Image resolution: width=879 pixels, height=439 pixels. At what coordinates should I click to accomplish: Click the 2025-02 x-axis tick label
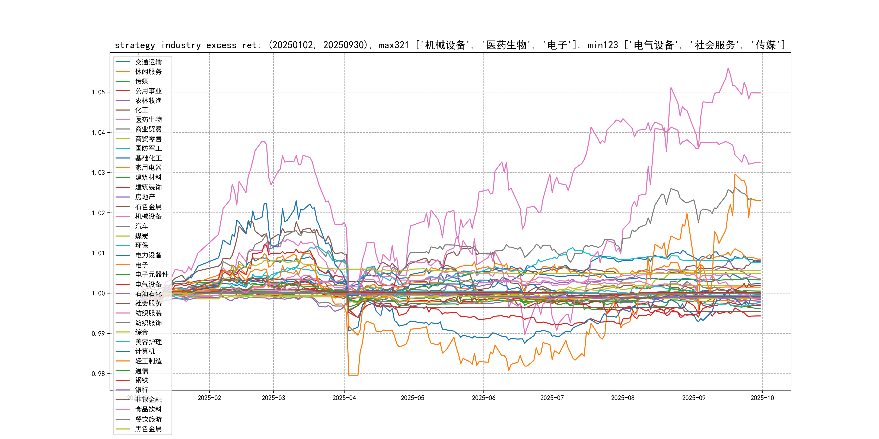pos(209,398)
